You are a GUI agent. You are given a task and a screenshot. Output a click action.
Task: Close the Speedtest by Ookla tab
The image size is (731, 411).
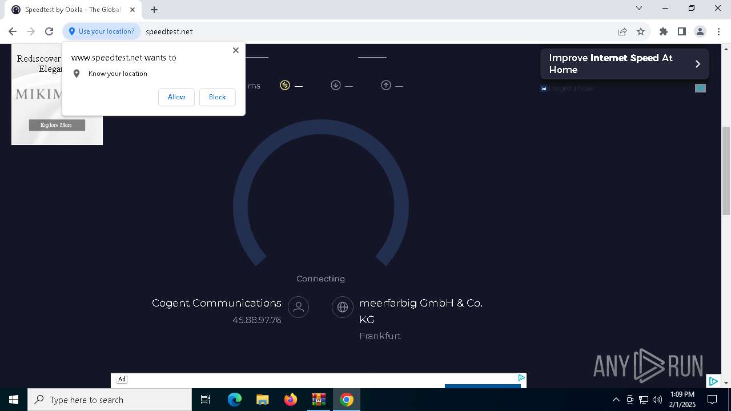pyautogui.click(x=132, y=10)
